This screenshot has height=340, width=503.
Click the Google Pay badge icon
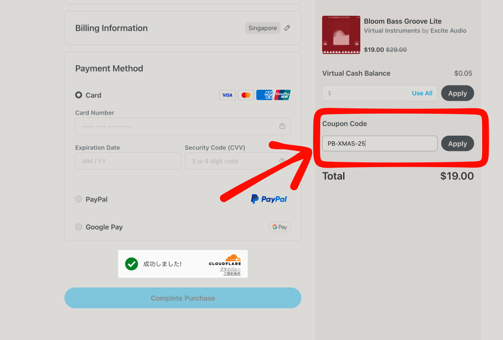tap(279, 227)
